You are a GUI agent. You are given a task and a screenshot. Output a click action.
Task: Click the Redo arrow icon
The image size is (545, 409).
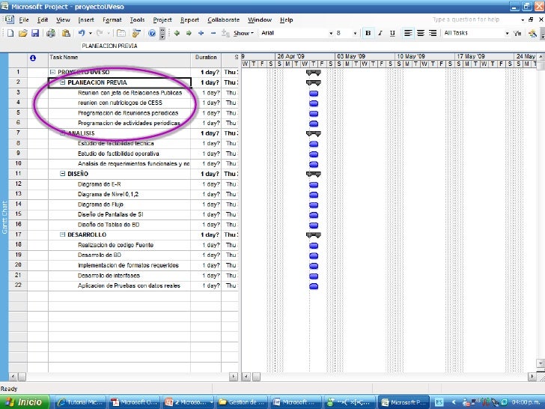pos(100,34)
